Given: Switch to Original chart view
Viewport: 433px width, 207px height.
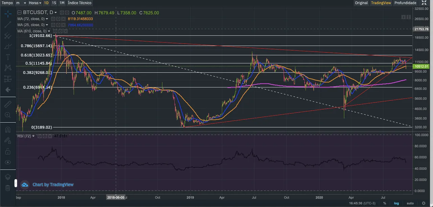Looking at the screenshot, I should (361, 3).
